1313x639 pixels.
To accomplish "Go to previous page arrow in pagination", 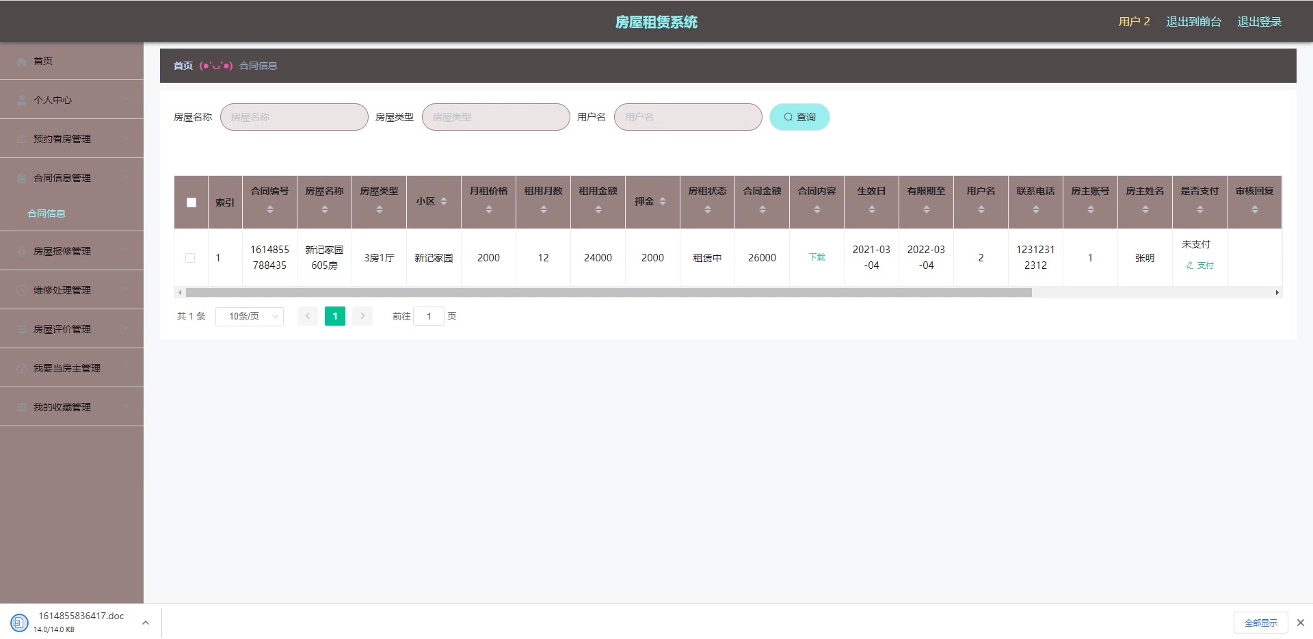I will click(308, 316).
